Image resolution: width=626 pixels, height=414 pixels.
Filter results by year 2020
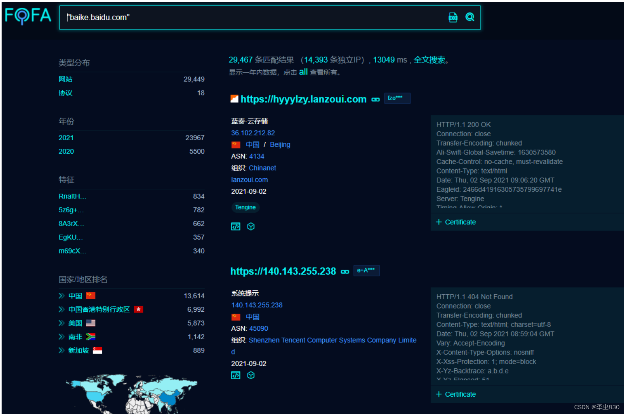[66, 152]
